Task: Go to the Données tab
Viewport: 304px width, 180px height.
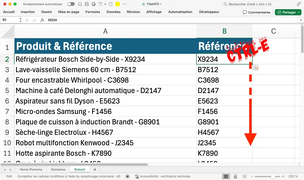Action: coord(113,12)
